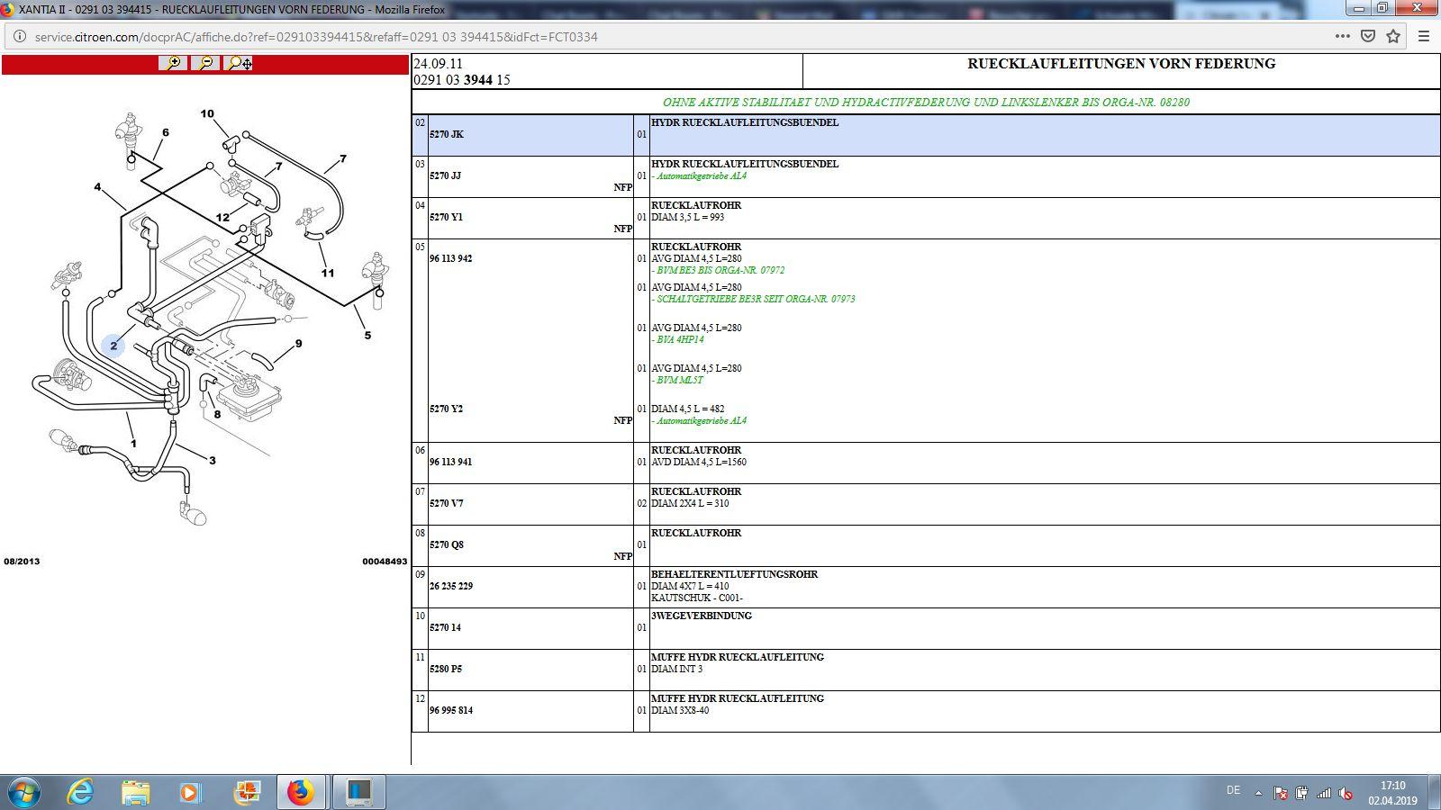Image resolution: width=1441 pixels, height=810 pixels.
Task: Switch to Firefox taskbar button
Action: 301,793
